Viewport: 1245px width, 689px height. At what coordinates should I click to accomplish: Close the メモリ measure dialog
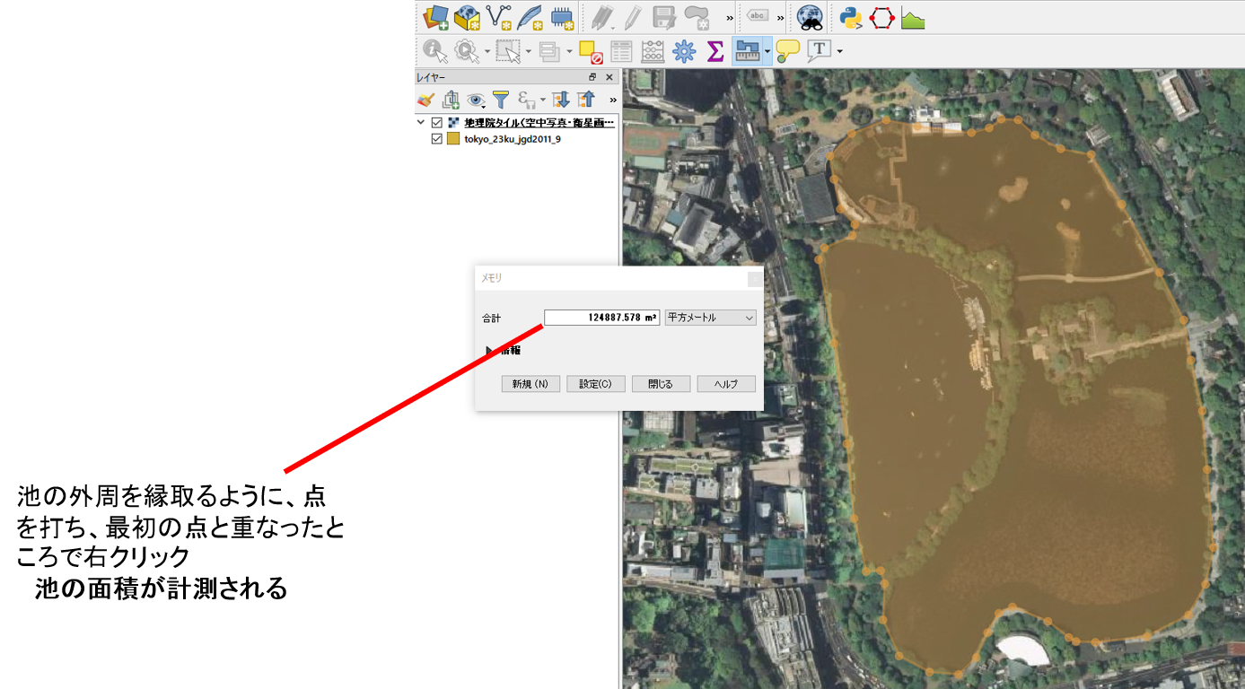(755, 279)
